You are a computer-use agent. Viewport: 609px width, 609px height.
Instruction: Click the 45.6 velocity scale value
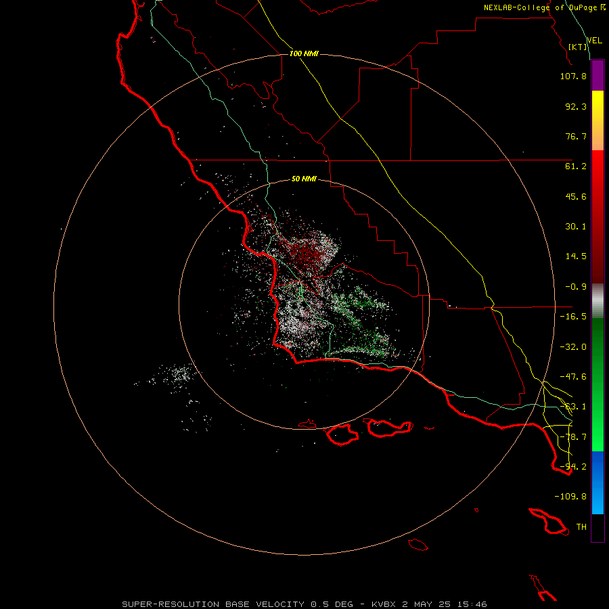(576, 196)
